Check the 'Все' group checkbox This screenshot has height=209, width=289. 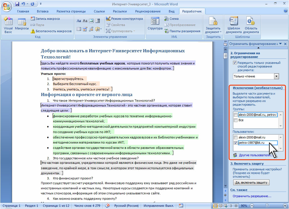(235, 120)
